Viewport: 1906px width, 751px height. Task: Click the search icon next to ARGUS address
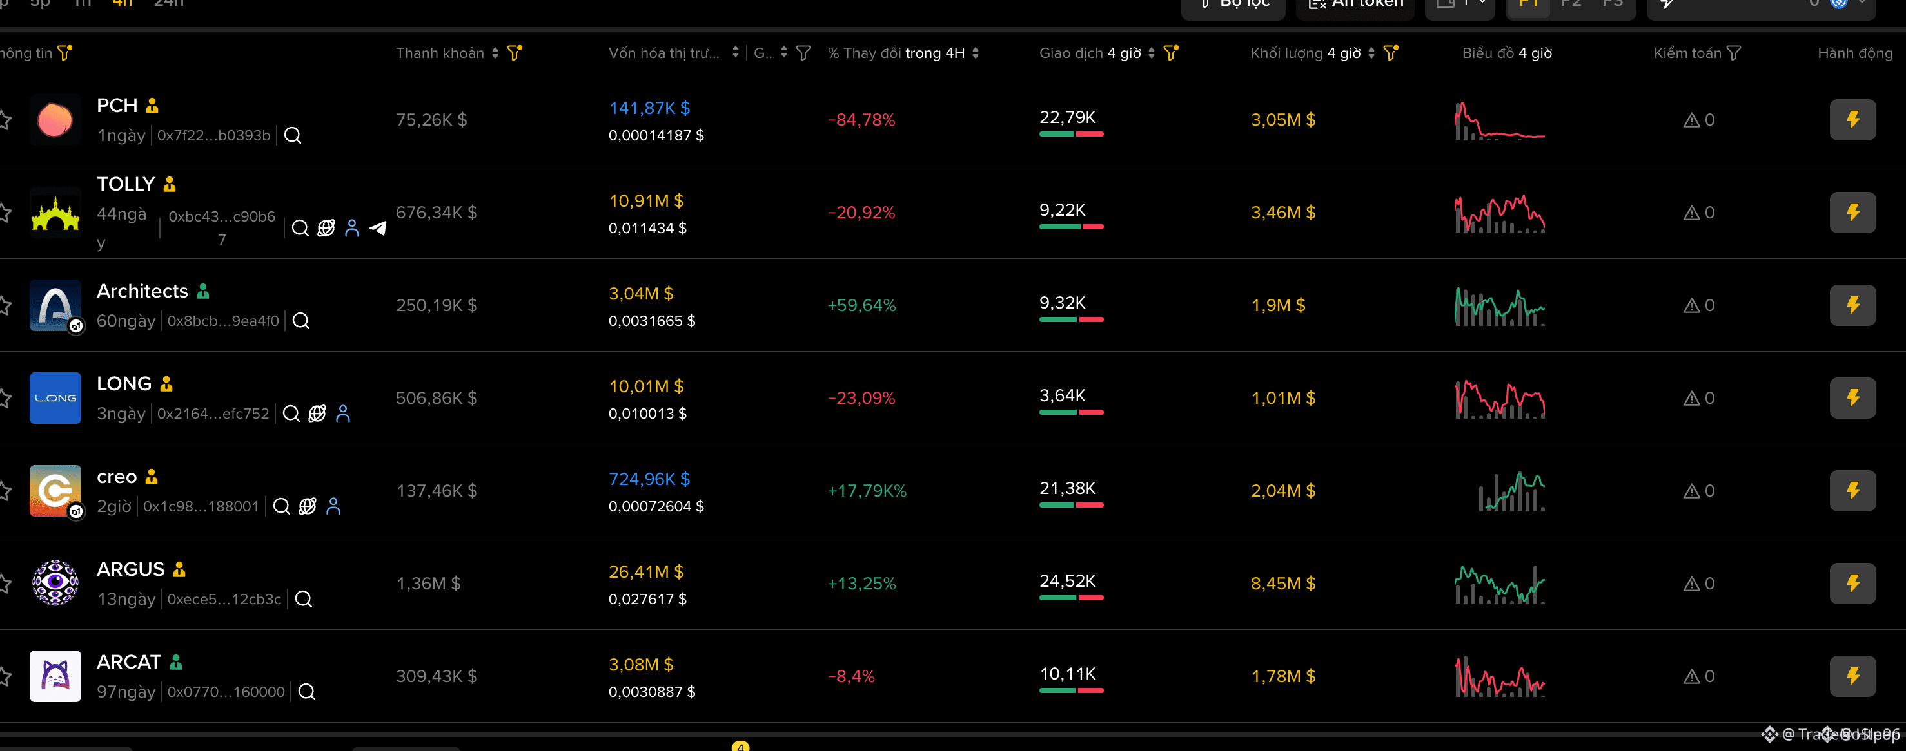point(304,599)
